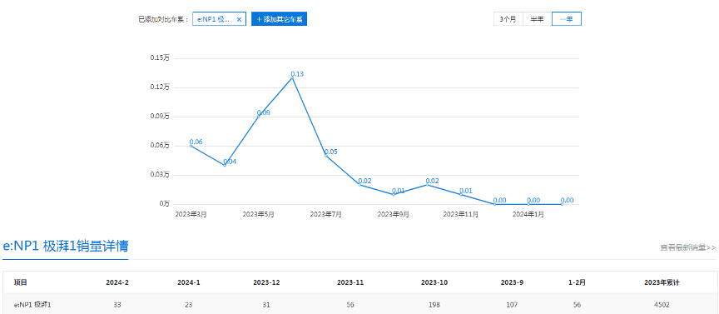Click the 2023-12 column header
This screenshot has width=719, height=314.
pyautogui.click(x=266, y=283)
